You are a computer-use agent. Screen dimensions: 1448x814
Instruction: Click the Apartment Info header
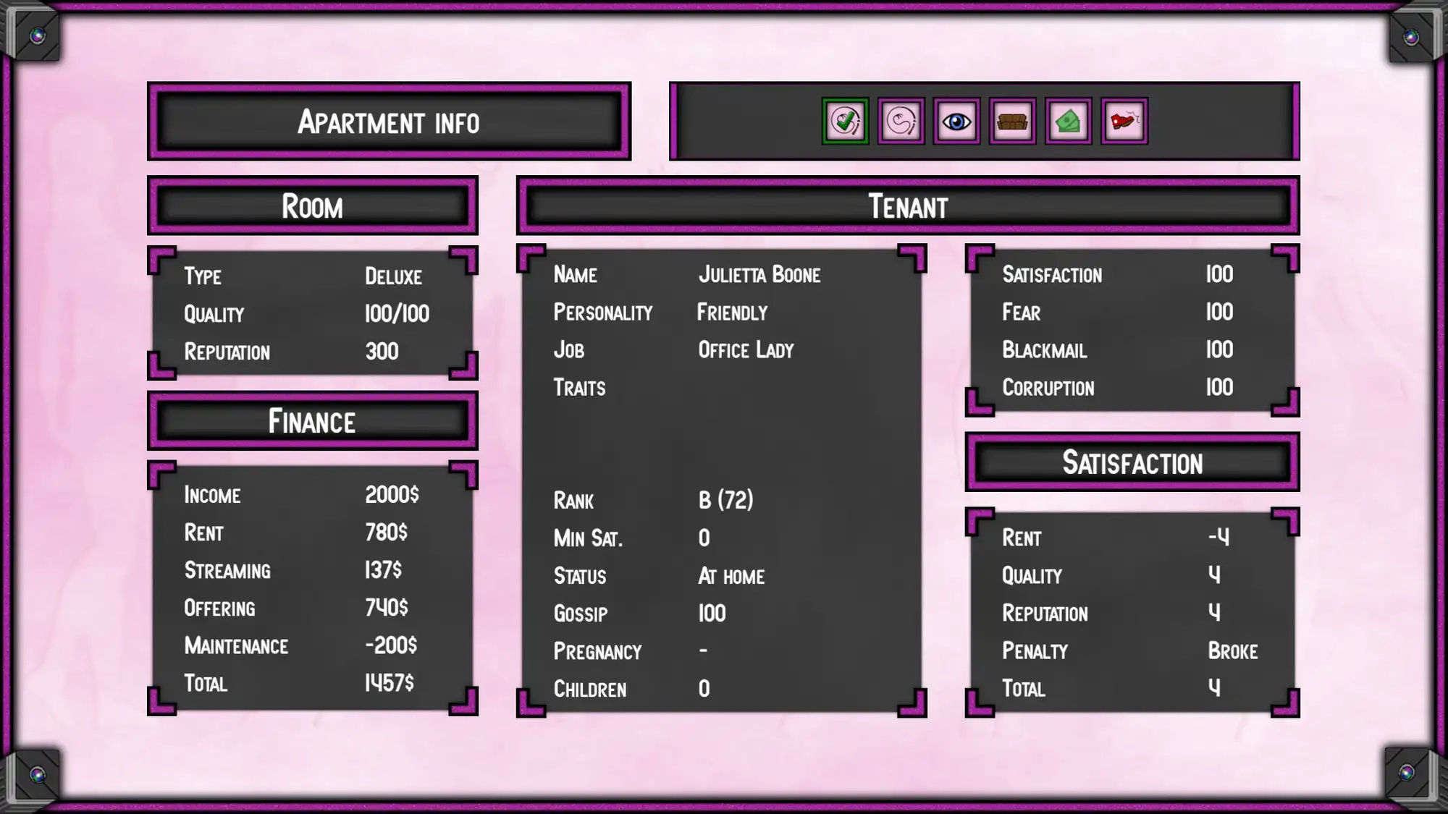[x=389, y=122]
